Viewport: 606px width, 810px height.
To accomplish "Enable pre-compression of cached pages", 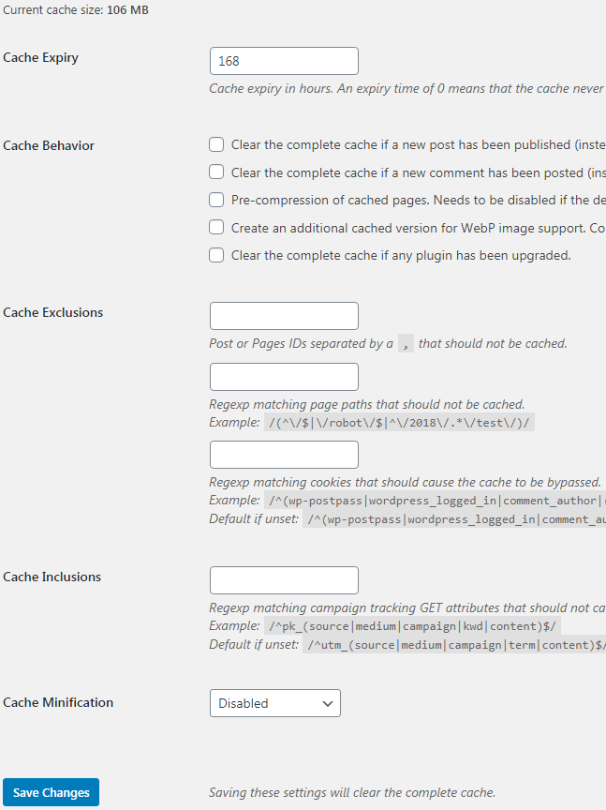I will coord(216,200).
